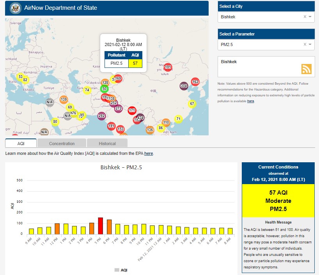Image resolution: width=319 pixels, height=275 pixels.
Task: Open the Bishkek RSS feed icon
Action: click(306, 69)
